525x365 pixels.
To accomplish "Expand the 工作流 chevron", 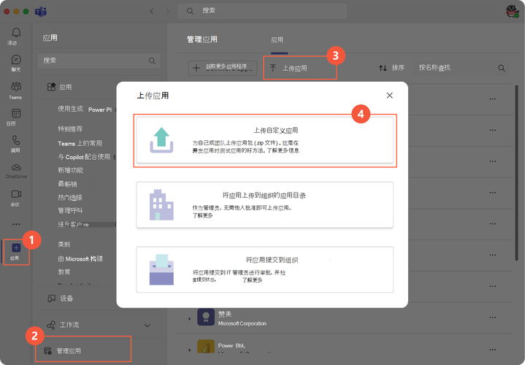I will tap(147, 325).
